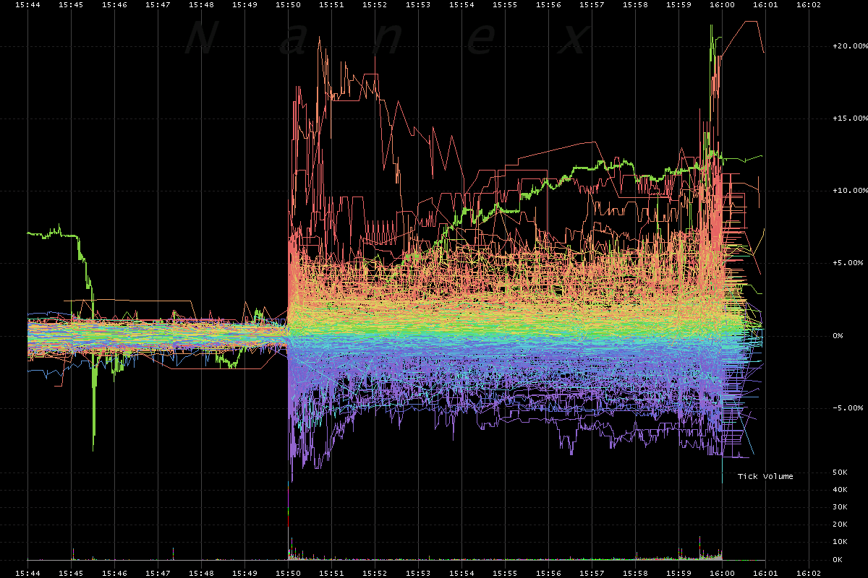Select the 0% price axis label
Image resolution: width=868 pixels, height=578 pixels.
(x=838, y=335)
